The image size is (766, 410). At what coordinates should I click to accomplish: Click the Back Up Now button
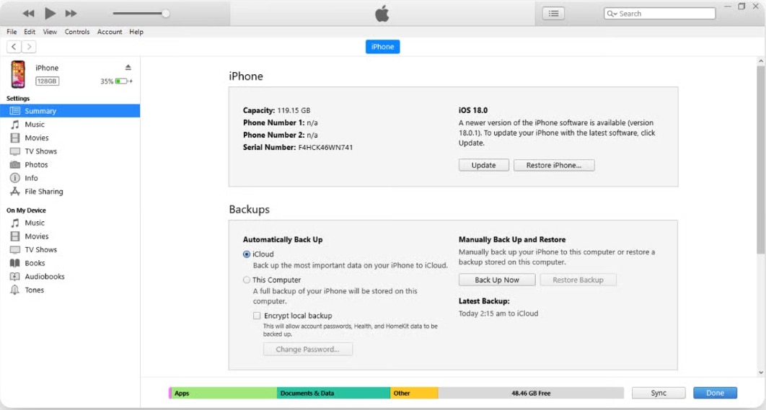tap(497, 280)
